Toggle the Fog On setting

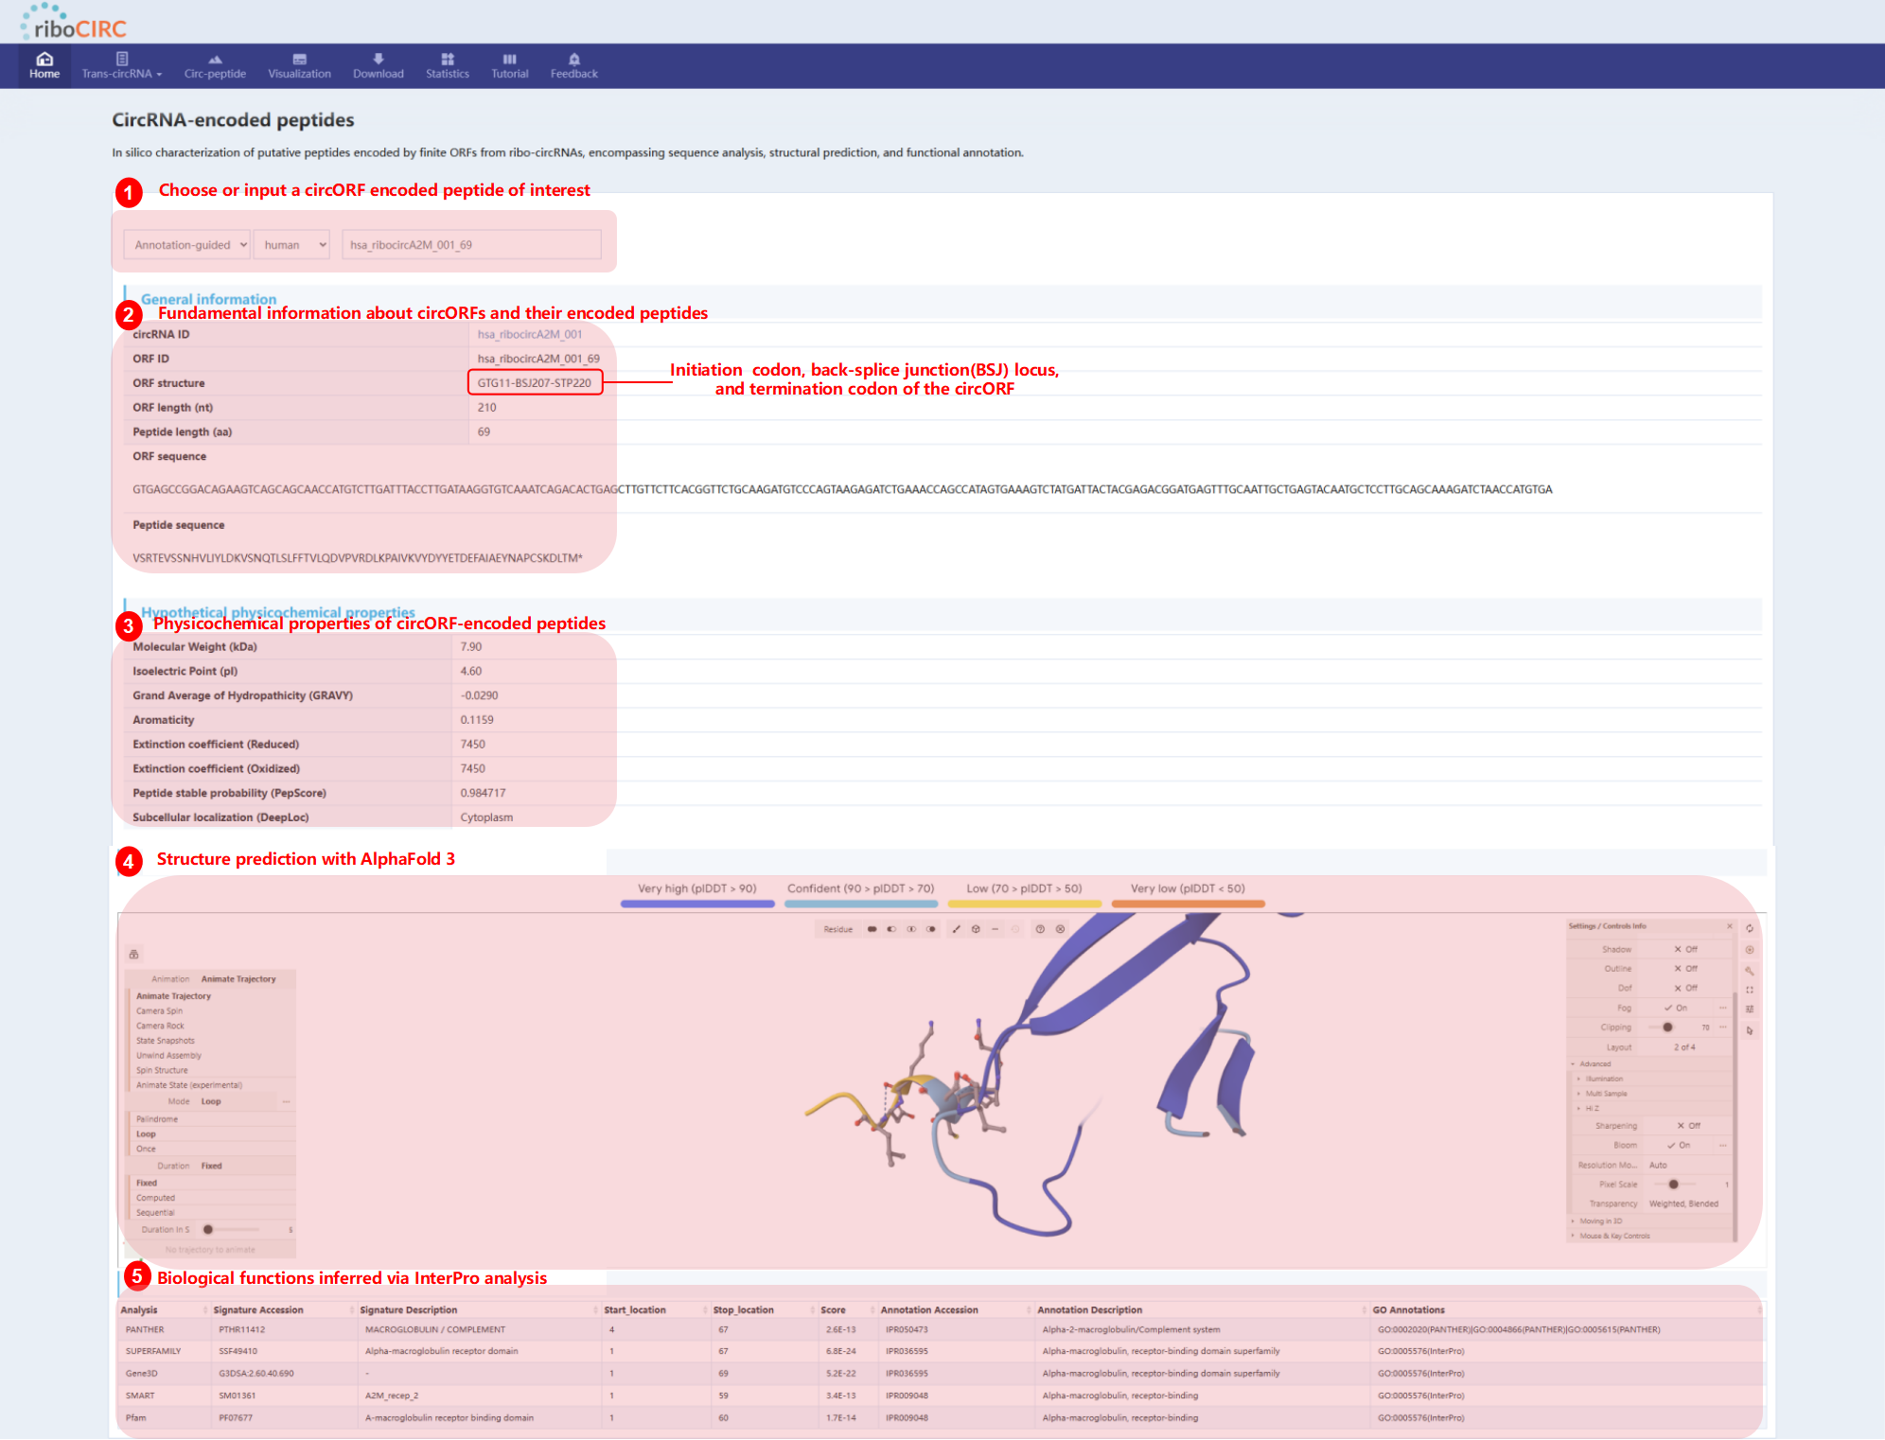1676,1008
